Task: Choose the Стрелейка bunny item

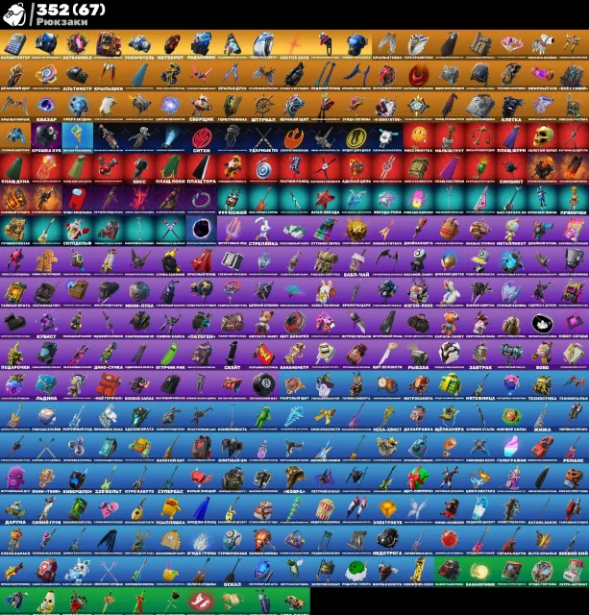Action: tap(263, 231)
